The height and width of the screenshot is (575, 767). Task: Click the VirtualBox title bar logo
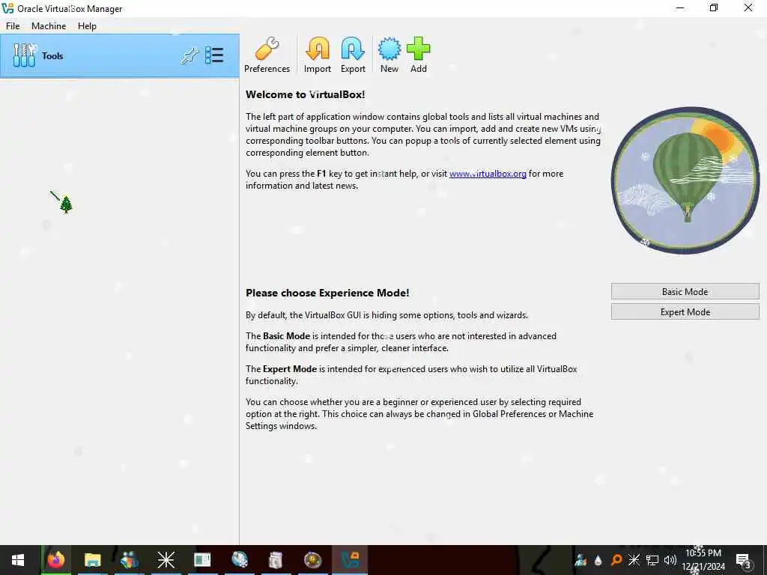point(7,8)
